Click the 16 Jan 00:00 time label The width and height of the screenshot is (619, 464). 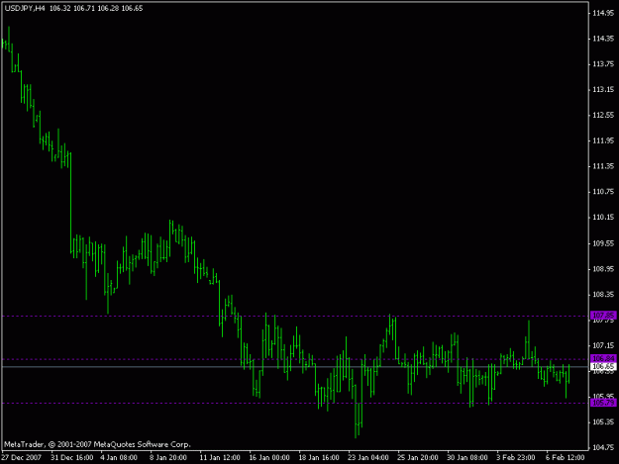point(269,457)
